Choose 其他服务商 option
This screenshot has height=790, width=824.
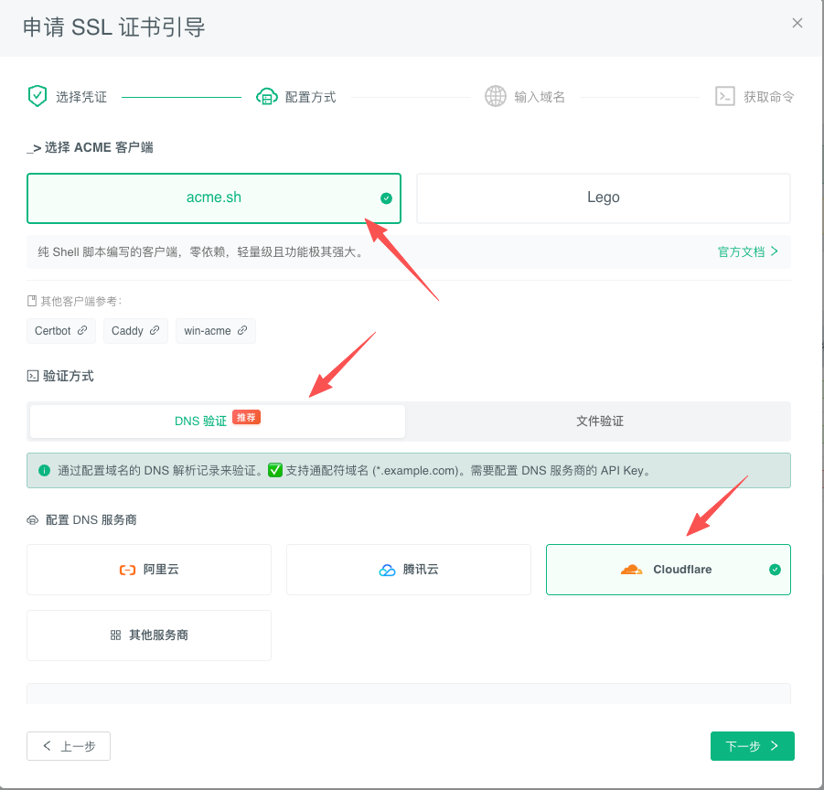click(149, 635)
